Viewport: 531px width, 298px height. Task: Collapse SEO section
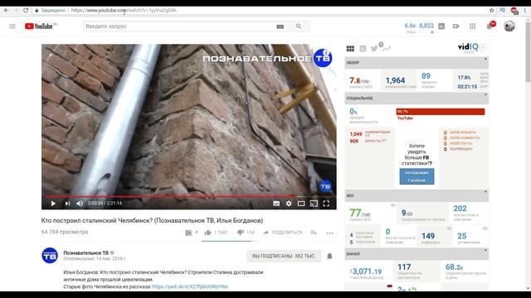point(485,192)
